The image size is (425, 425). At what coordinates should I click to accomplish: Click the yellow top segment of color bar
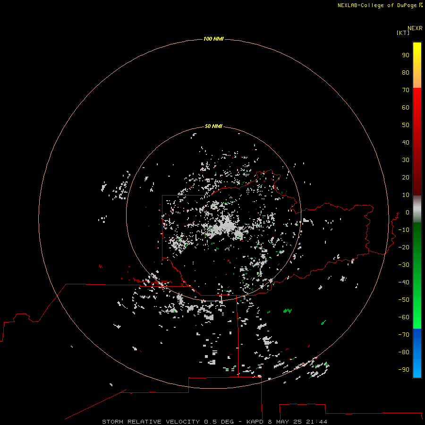[417, 65]
